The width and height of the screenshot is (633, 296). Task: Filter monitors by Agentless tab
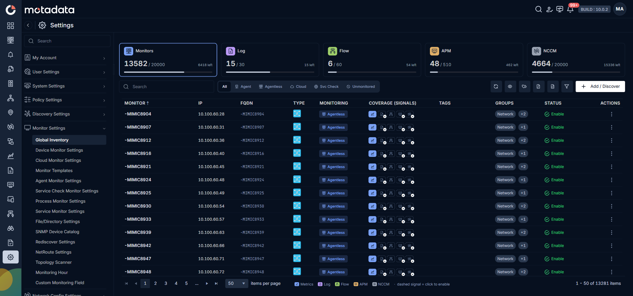point(271,86)
